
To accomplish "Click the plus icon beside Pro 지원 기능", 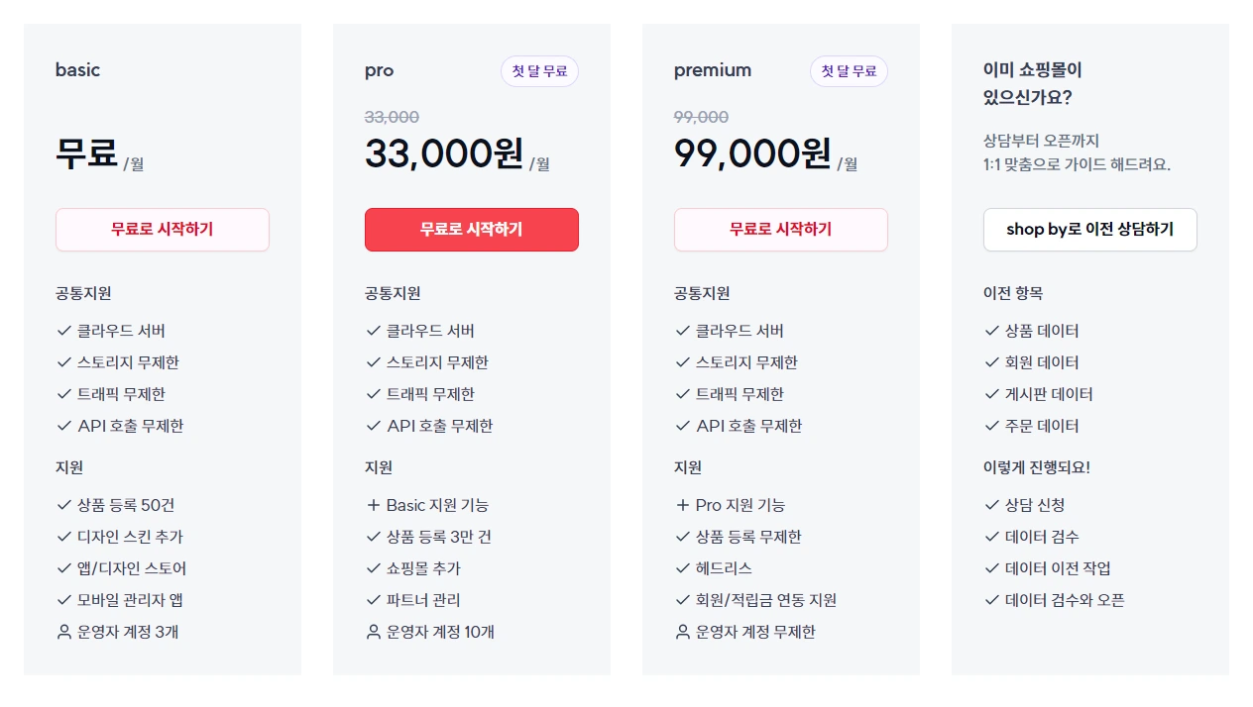I will pos(683,505).
